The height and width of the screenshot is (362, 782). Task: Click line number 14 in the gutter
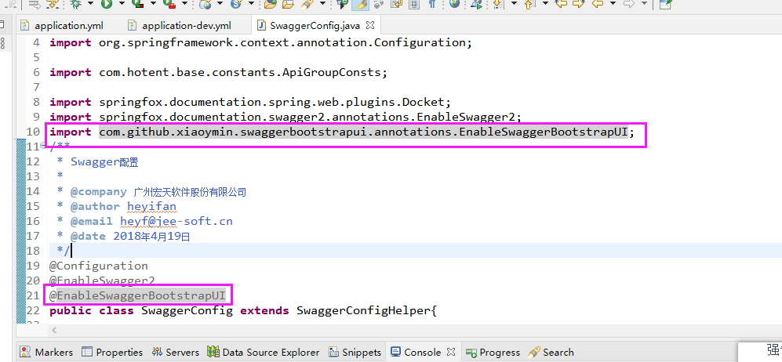(x=32, y=191)
